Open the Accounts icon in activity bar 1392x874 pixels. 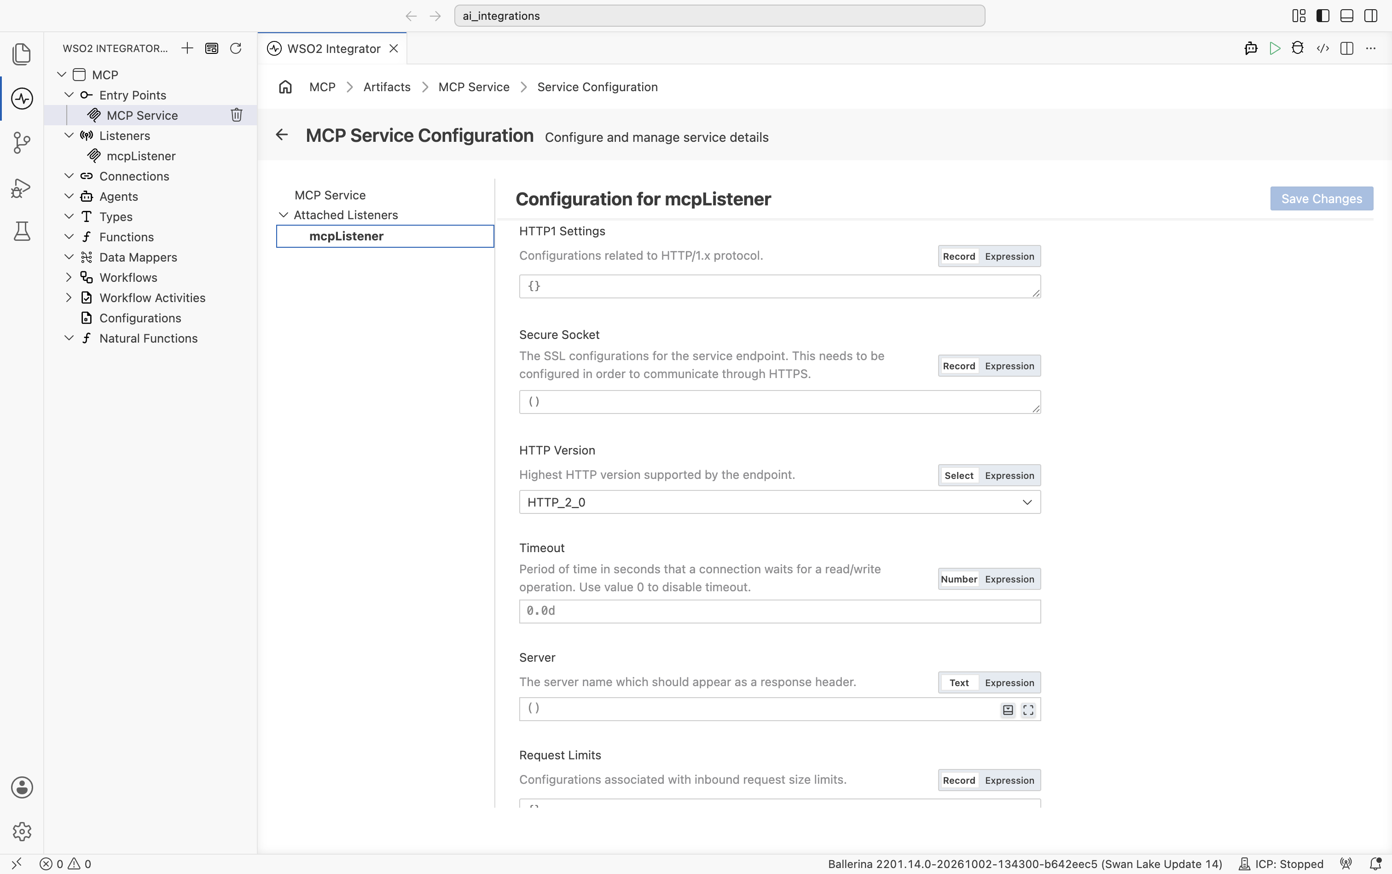21,787
